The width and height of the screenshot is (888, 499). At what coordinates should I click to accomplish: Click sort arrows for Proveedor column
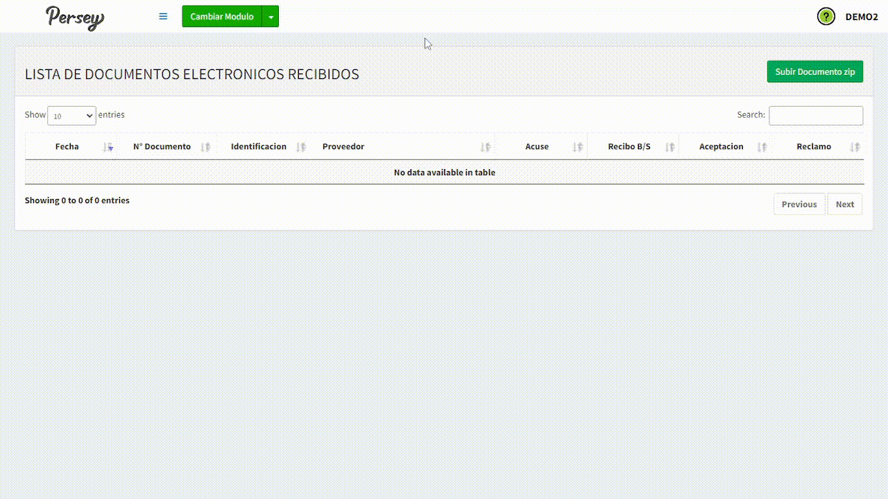coord(486,147)
